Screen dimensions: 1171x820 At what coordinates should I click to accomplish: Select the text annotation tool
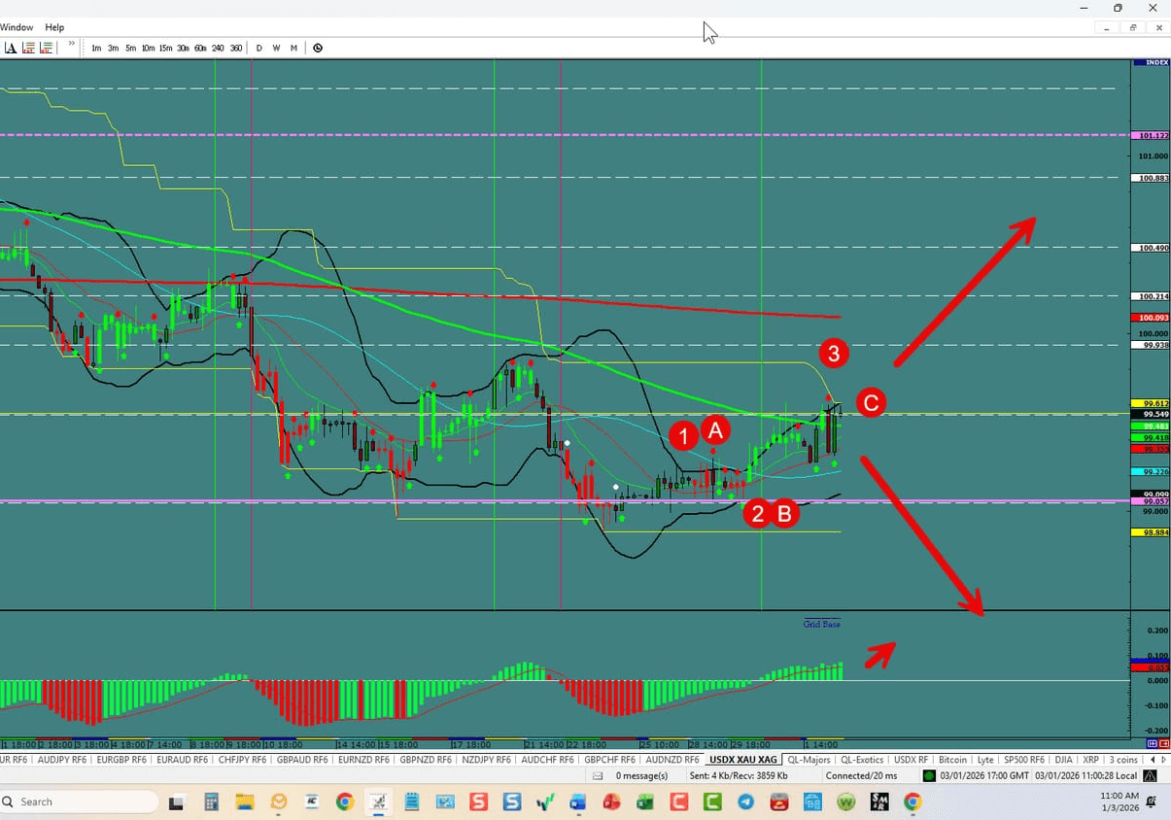(x=10, y=48)
